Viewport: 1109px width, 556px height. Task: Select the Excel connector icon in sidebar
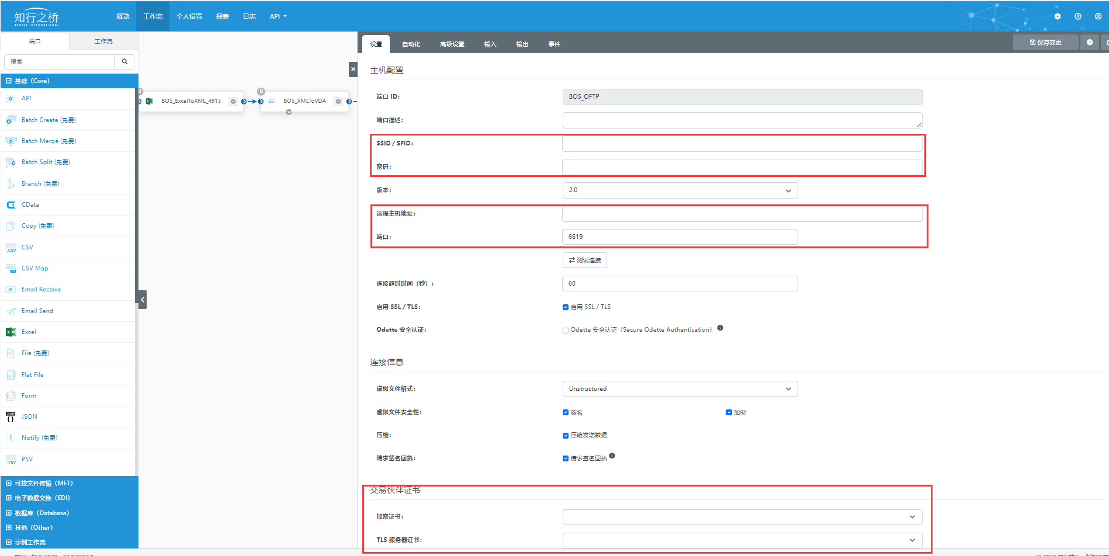[x=11, y=332]
